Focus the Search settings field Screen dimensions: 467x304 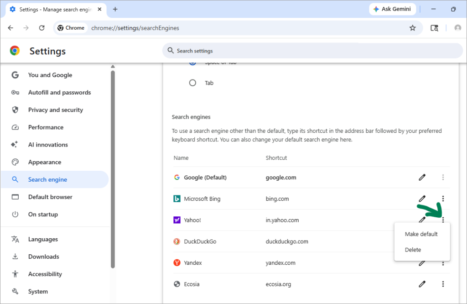point(312,51)
